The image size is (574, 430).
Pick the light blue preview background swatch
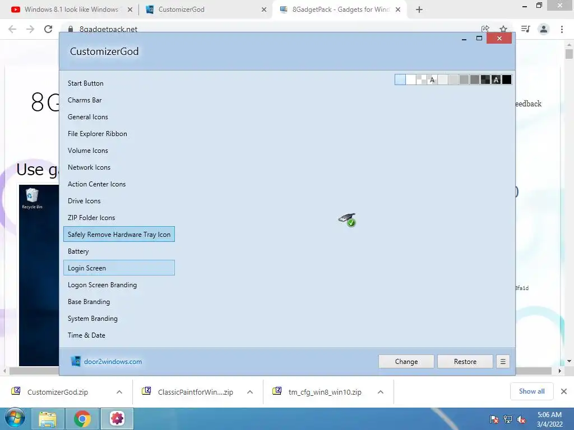400,80
